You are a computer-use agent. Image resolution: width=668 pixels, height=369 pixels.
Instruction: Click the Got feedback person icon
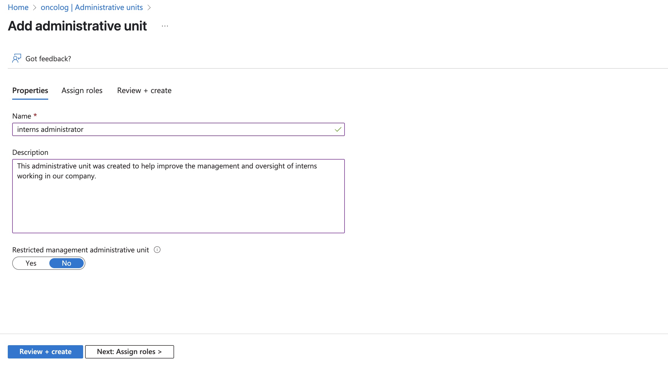click(16, 58)
